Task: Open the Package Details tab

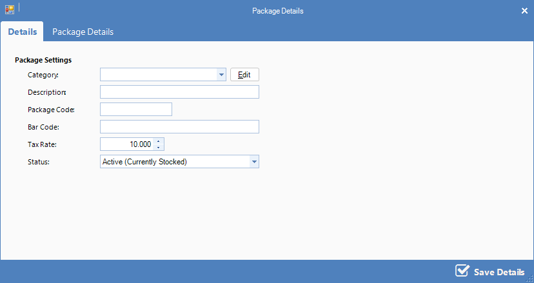Action: pyautogui.click(x=83, y=32)
